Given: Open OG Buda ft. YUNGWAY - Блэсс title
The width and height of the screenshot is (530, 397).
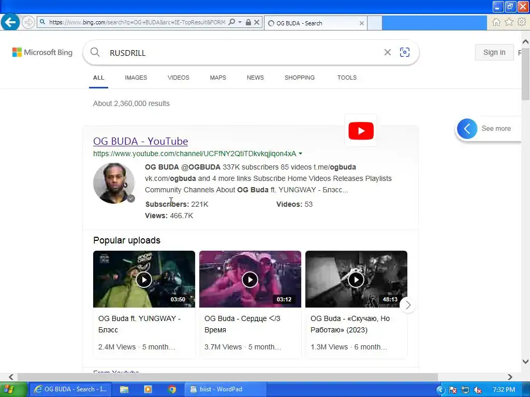Looking at the screenshot, I should coord(139,324).
